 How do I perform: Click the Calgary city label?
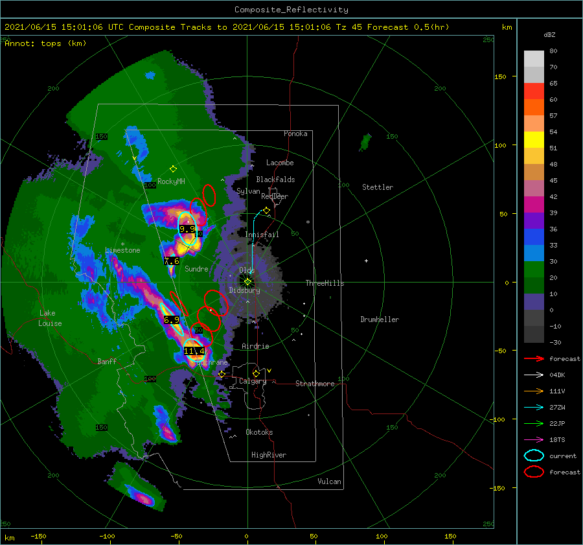(253, 381)
